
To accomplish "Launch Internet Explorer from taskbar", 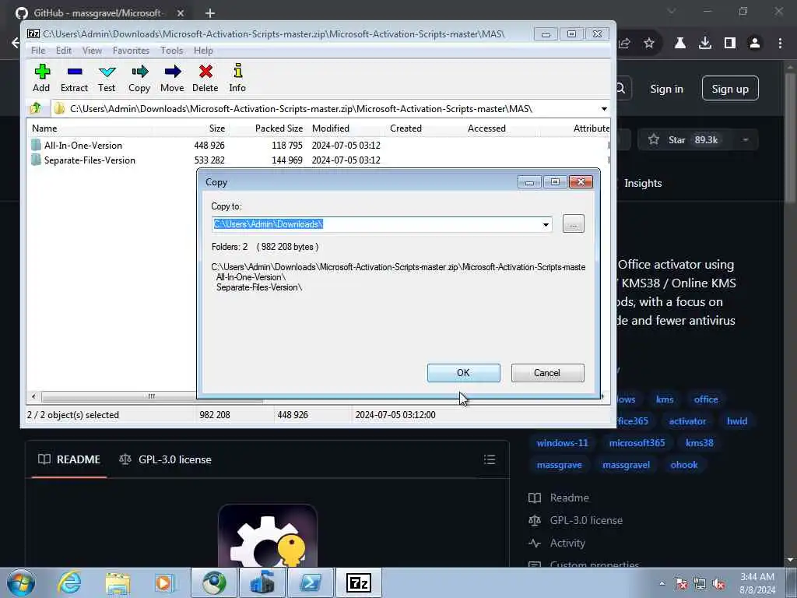I will click(x=69, y=582).
